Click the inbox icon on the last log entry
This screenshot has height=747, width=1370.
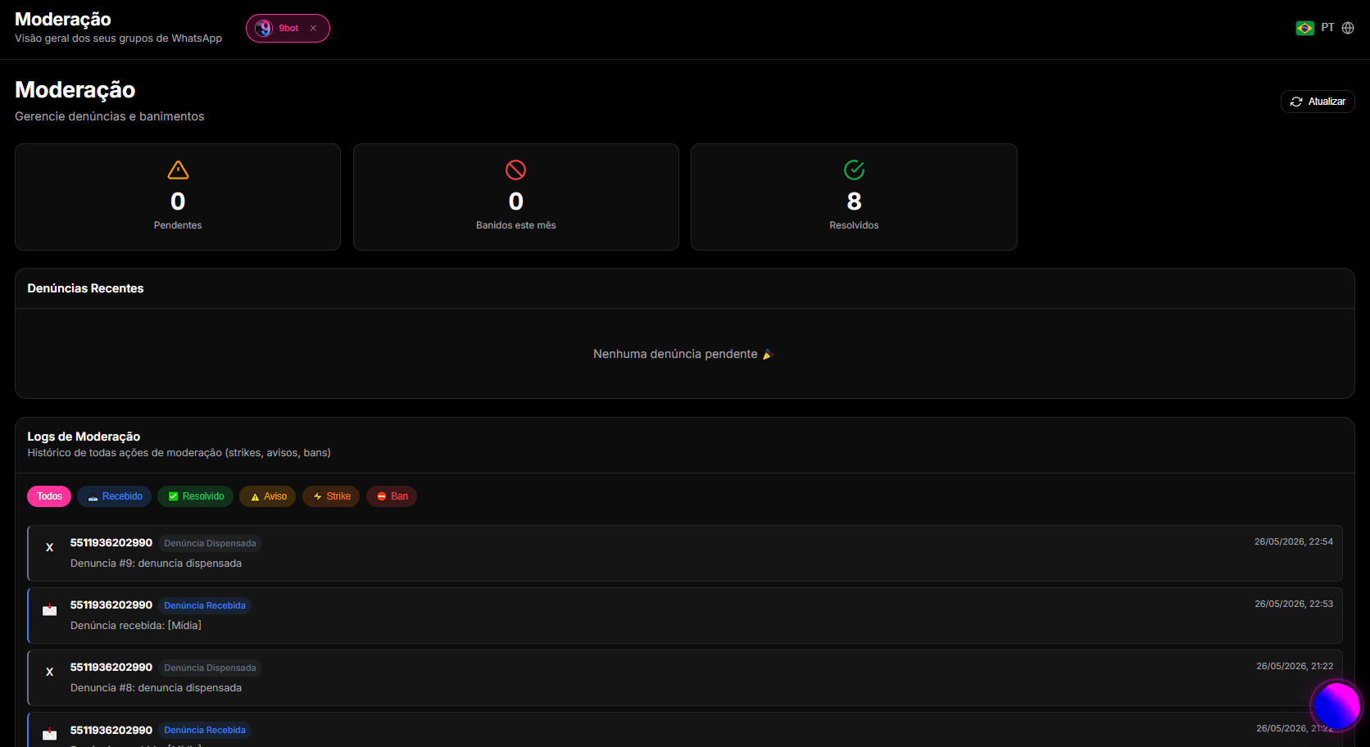click(50, 733)
